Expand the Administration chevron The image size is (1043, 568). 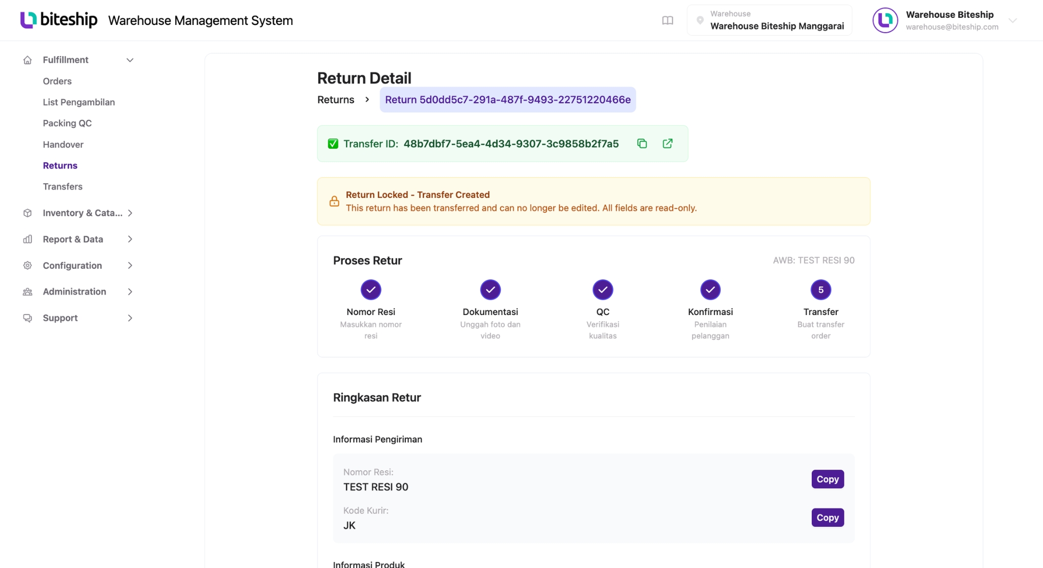tap(130, 292)
